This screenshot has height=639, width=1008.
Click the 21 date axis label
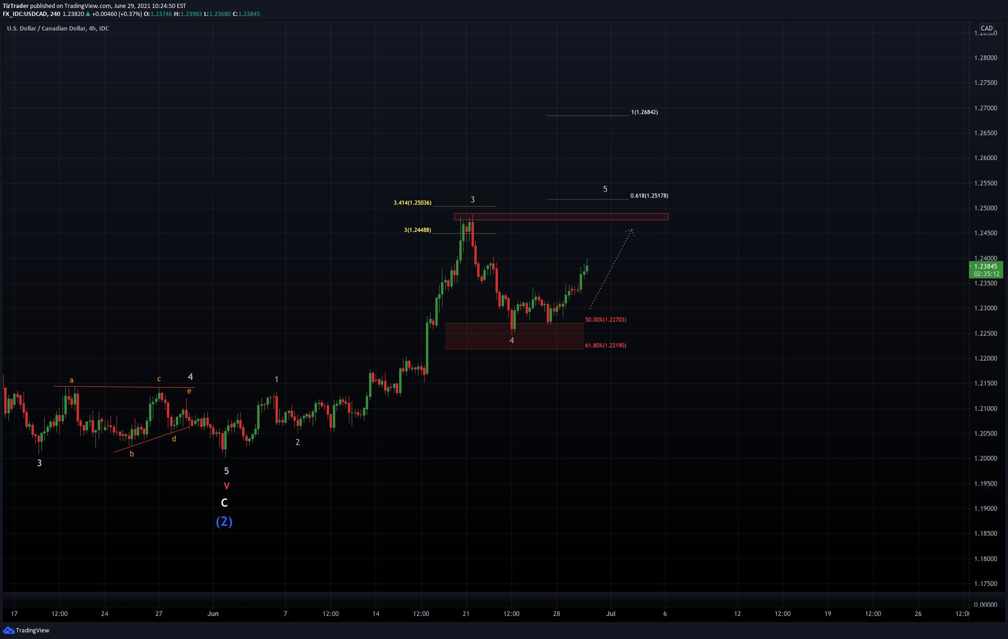pyautogui.click(x=466, y=614)
